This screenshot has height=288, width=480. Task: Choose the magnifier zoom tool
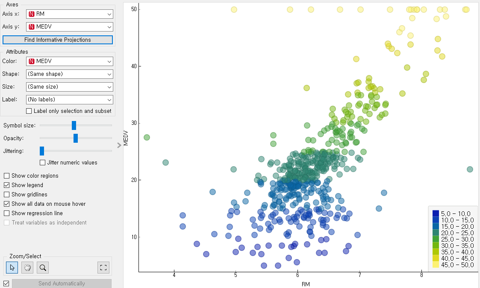coord(43,268)
